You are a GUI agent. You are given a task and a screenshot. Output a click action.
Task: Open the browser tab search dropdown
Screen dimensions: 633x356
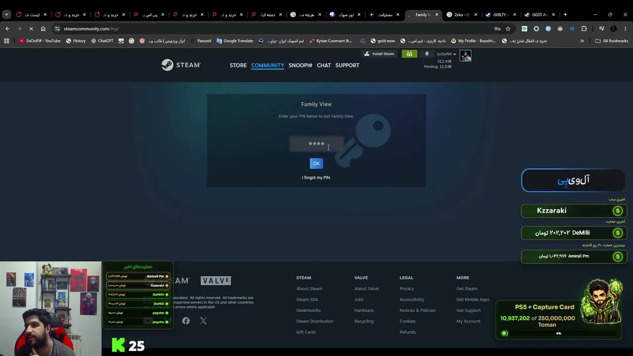click(x=6, y=14)
